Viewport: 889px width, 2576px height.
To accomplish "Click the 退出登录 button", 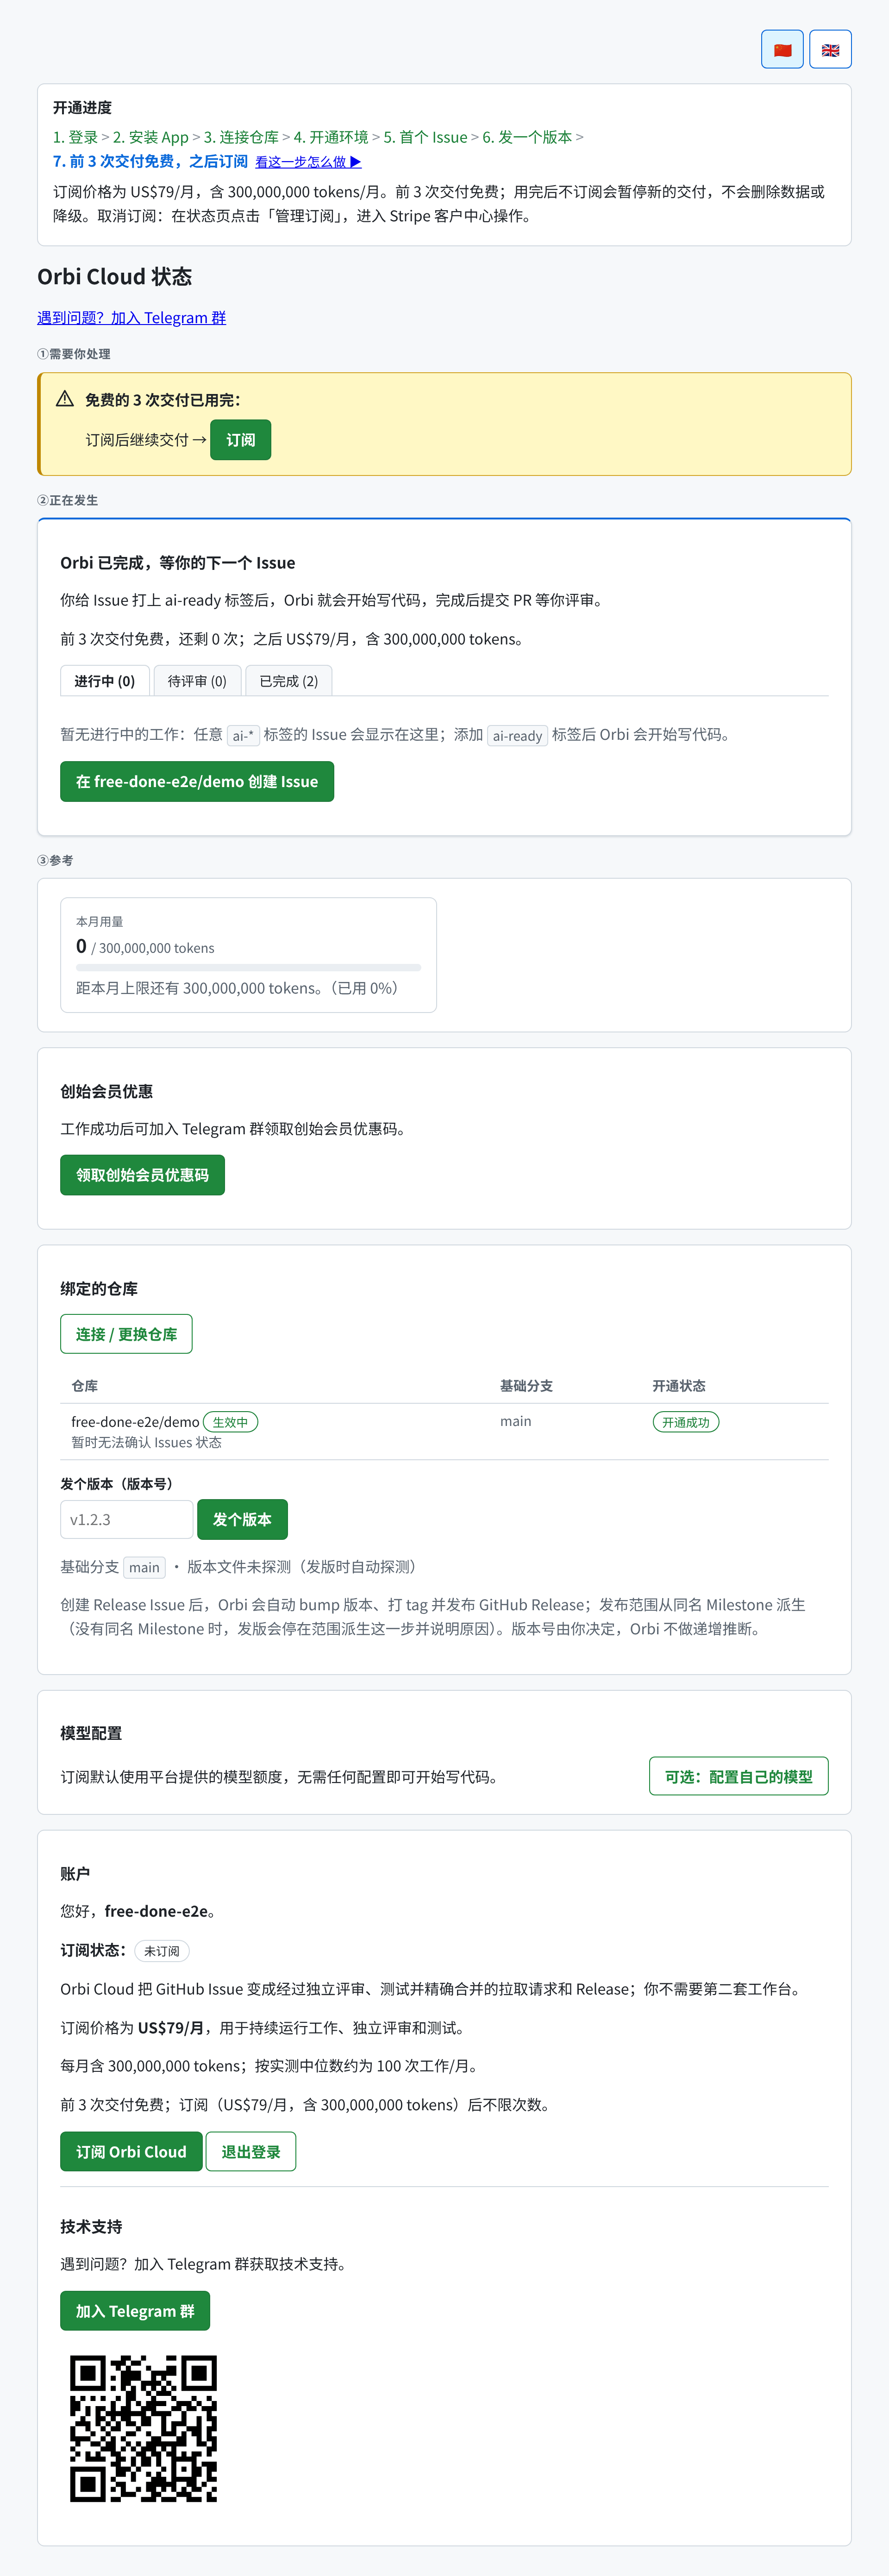I will (x=251, y=2151).
